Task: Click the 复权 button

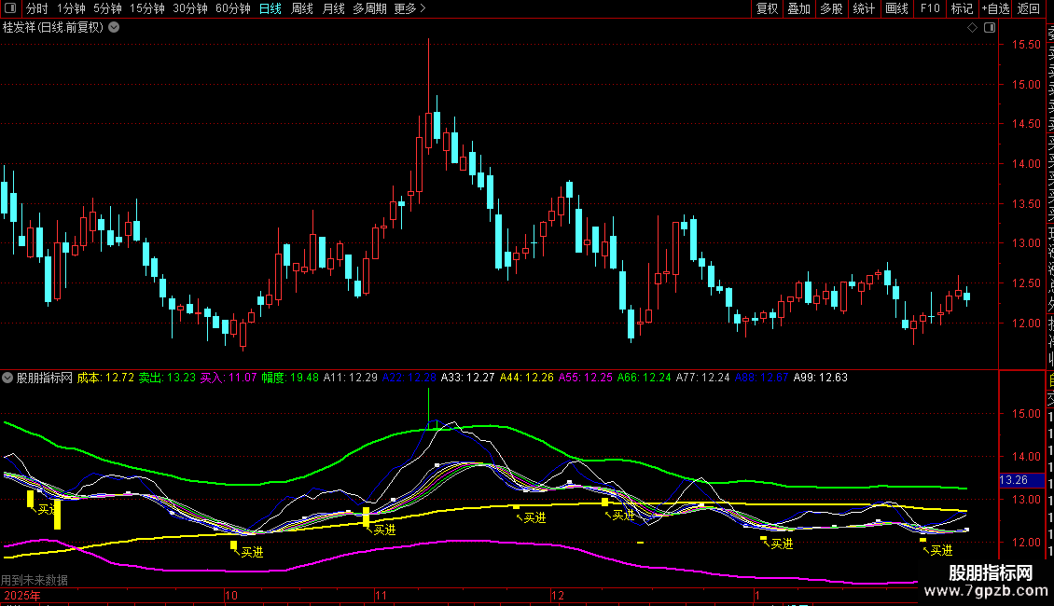Action: coord(767,8)
